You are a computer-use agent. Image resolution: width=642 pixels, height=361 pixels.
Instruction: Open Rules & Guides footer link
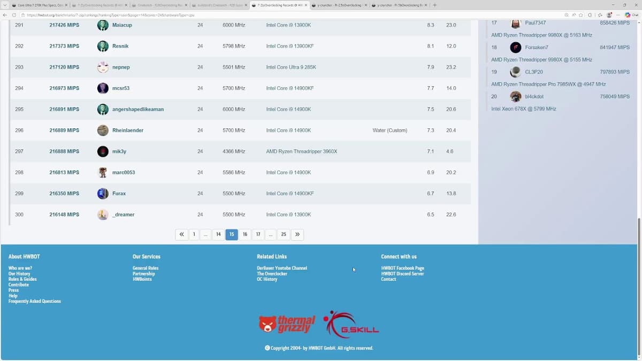coord(22,279)
